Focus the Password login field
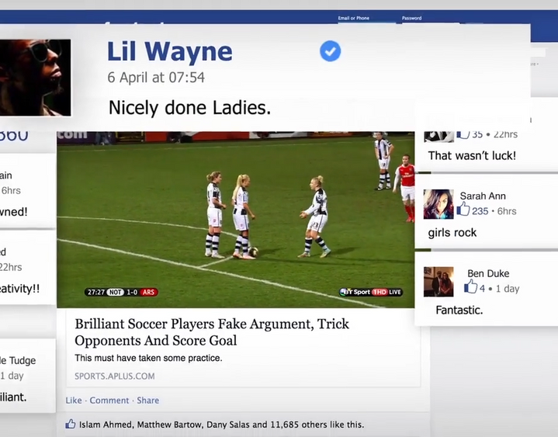 coord(431,23)
